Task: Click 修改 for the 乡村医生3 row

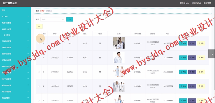Action: click(192, 72)
